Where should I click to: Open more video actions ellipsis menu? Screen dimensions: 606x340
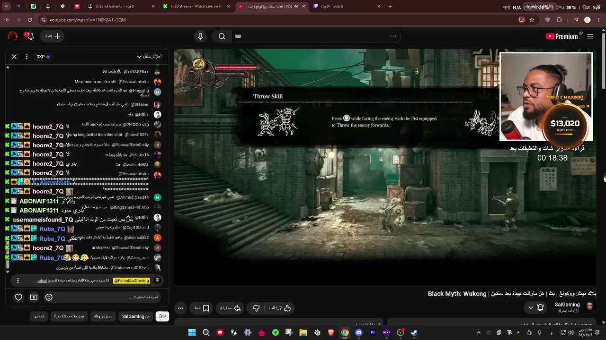tap(180, 308)
